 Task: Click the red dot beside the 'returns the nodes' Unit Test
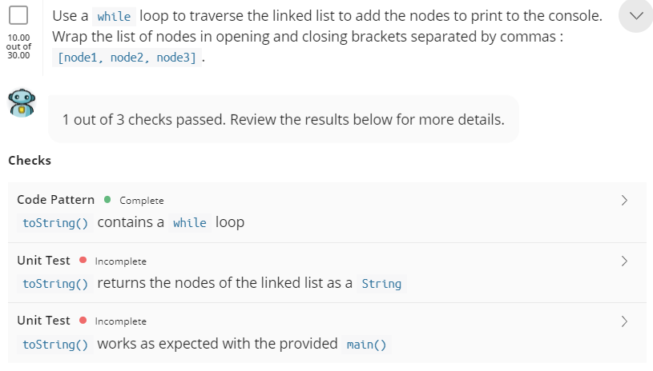tap(83, 261)
